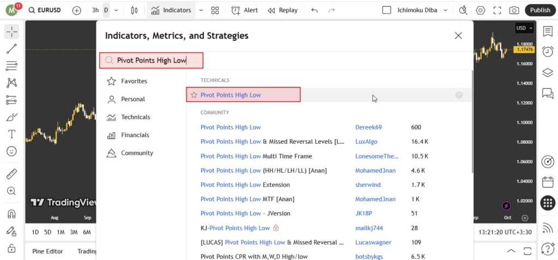Select the ruler Measure tool
This screenshot has height=260, width=558.
[x=11, y=174]
